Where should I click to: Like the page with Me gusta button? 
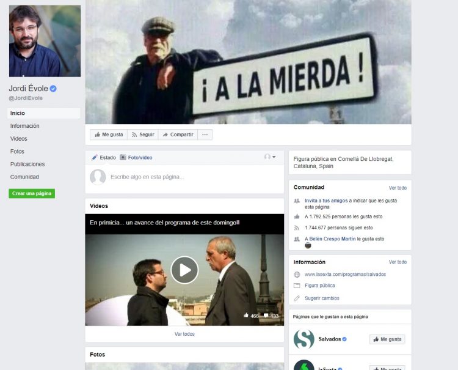(109, 135)
